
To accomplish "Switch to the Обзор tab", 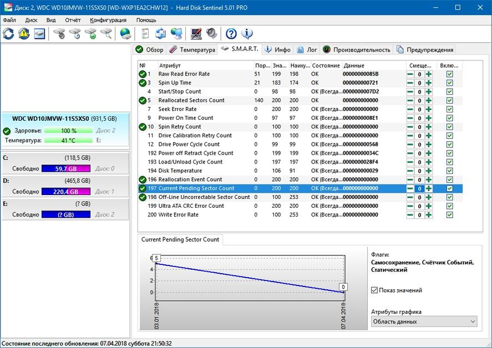I will [x=150, y=49].
